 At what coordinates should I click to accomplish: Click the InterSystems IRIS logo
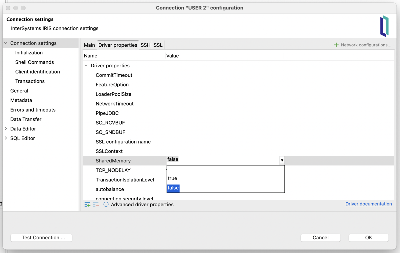pos(384,26)
